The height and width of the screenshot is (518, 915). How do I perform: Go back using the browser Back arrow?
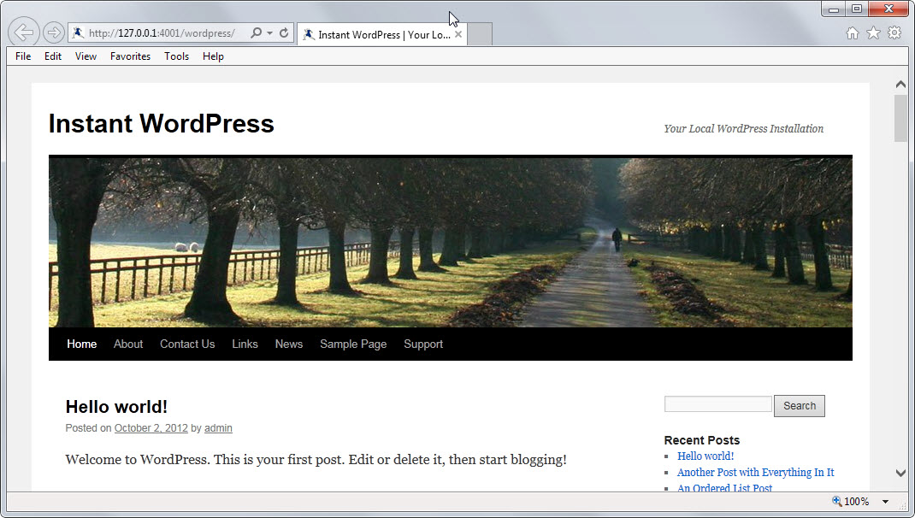click(23, 32)
